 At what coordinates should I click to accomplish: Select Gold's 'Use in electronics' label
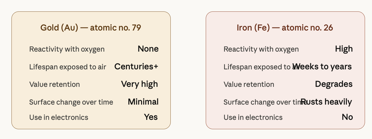59,117
